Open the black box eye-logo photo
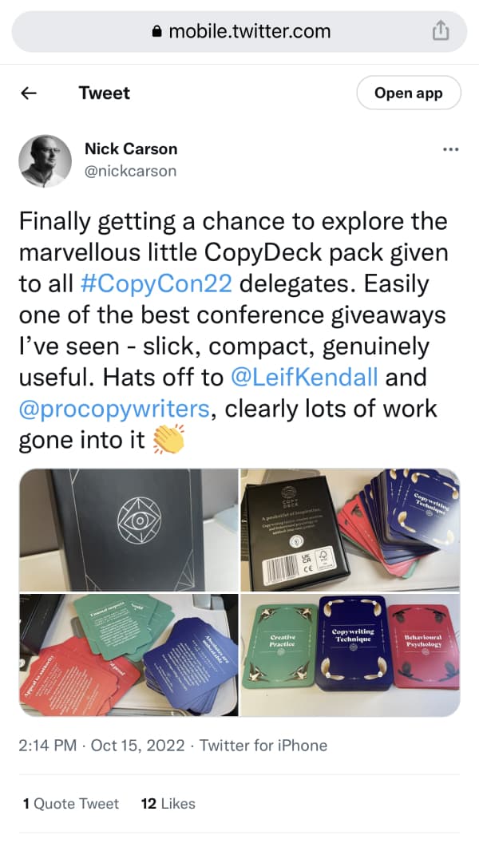Viewport: 479px width, 843px height. pyautogui.click(x=129, y=529)
